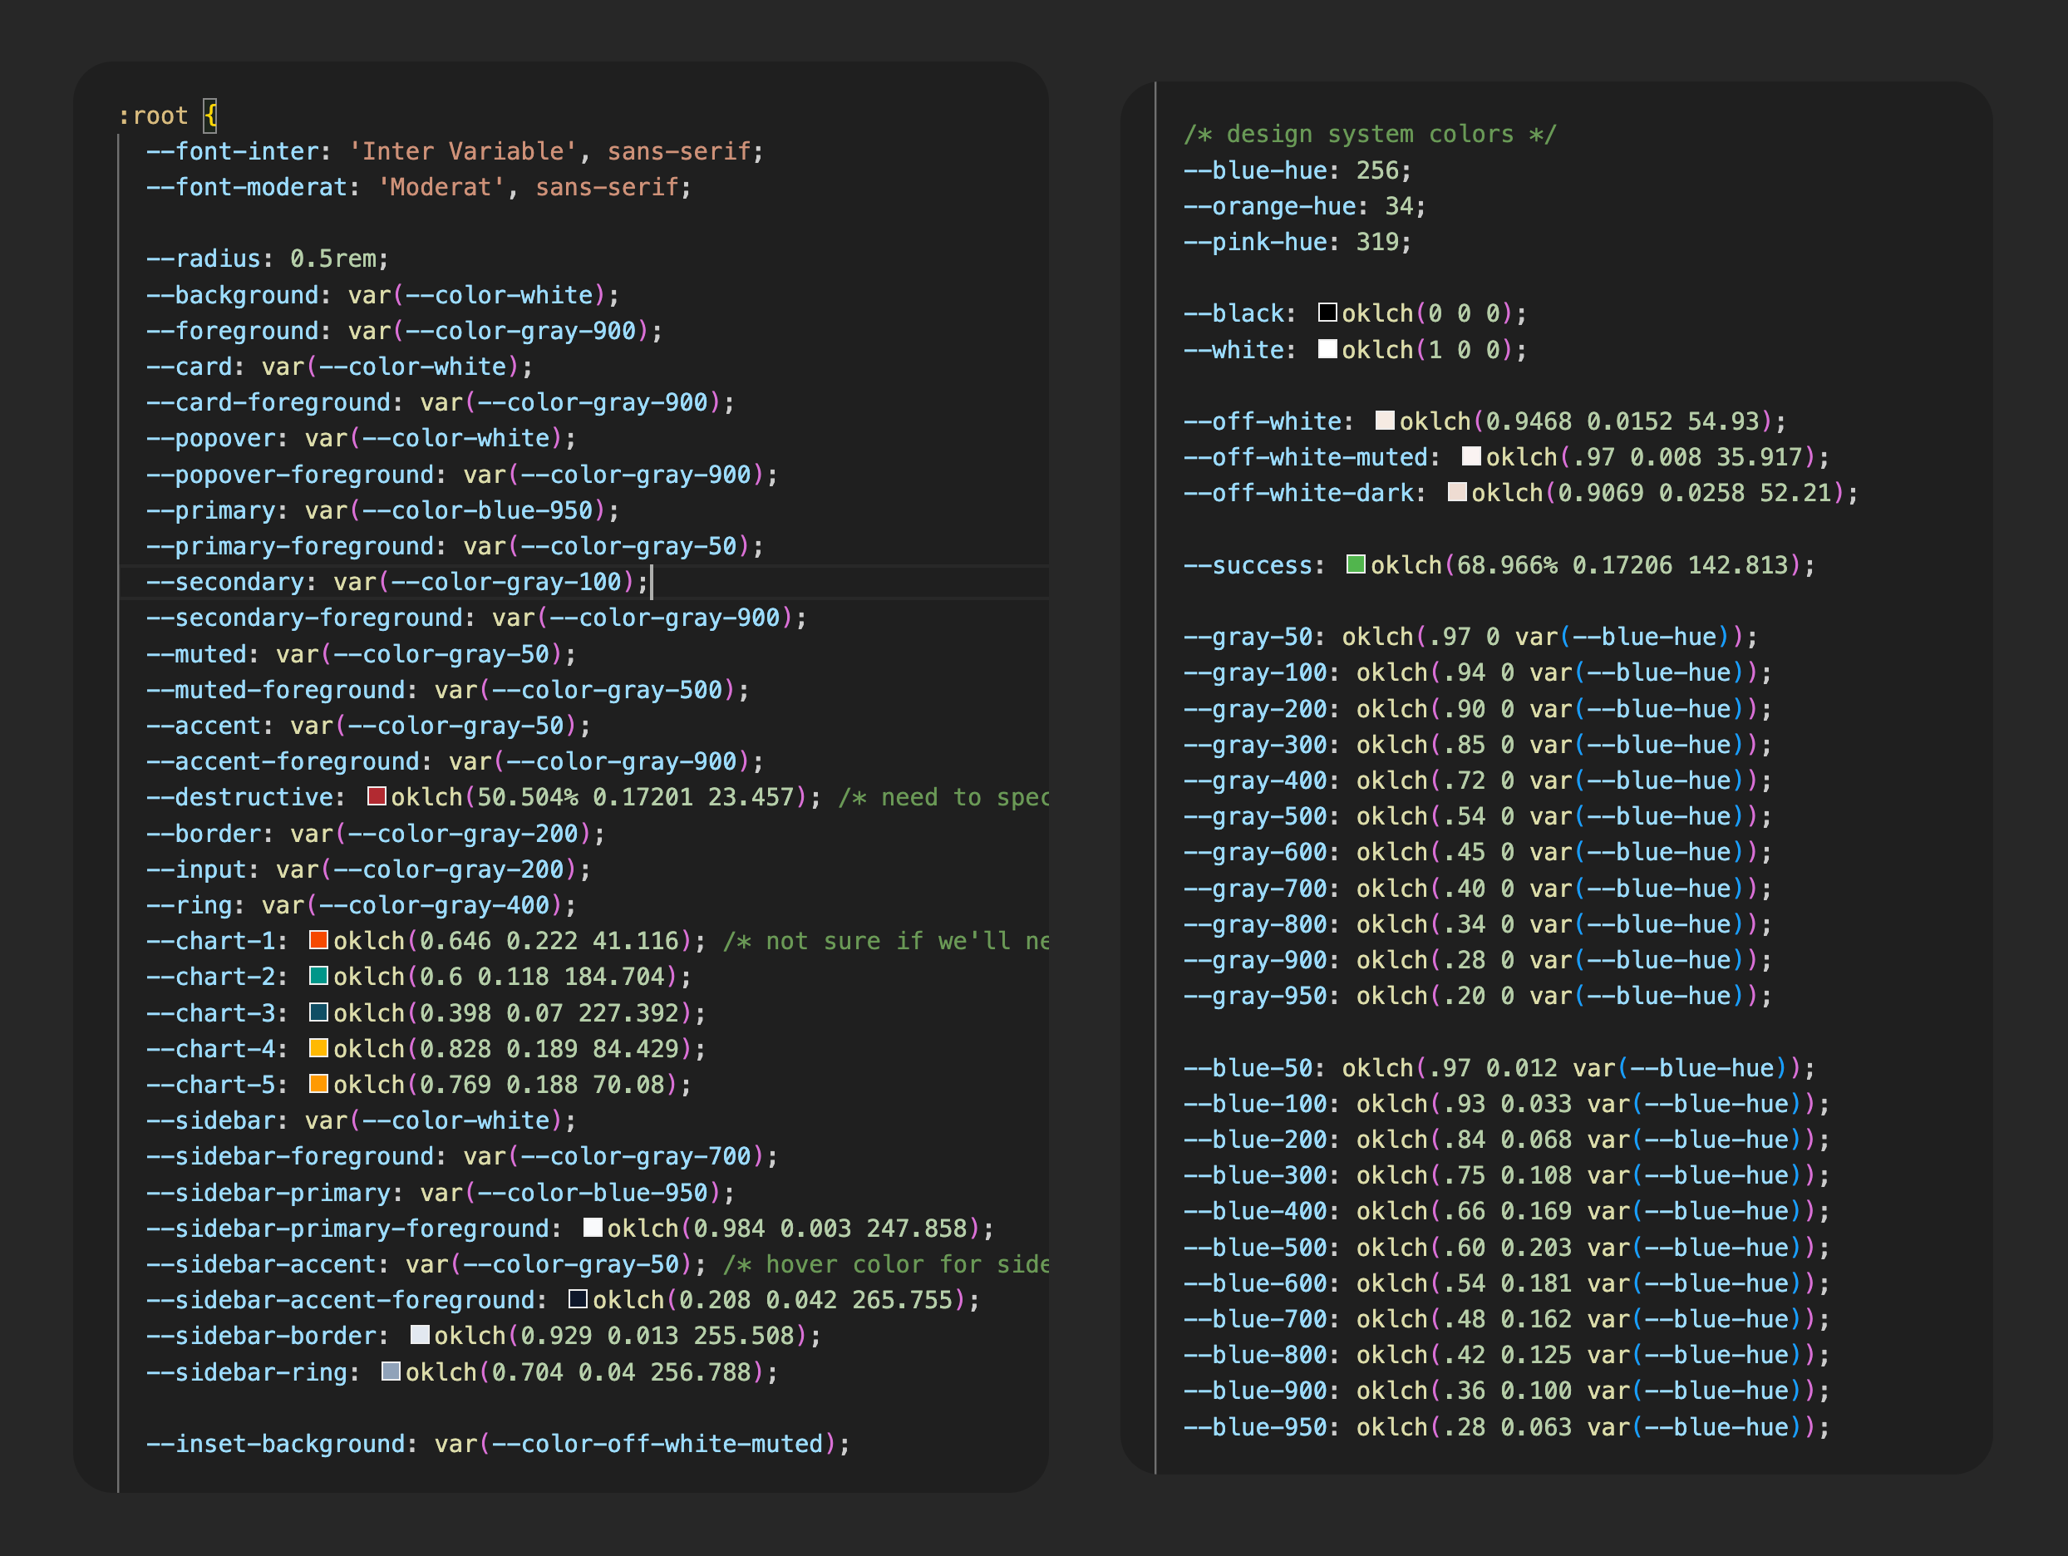Click '--color-gray-500' value text
Screen dimensions: 2068x1556
(608, 690)
